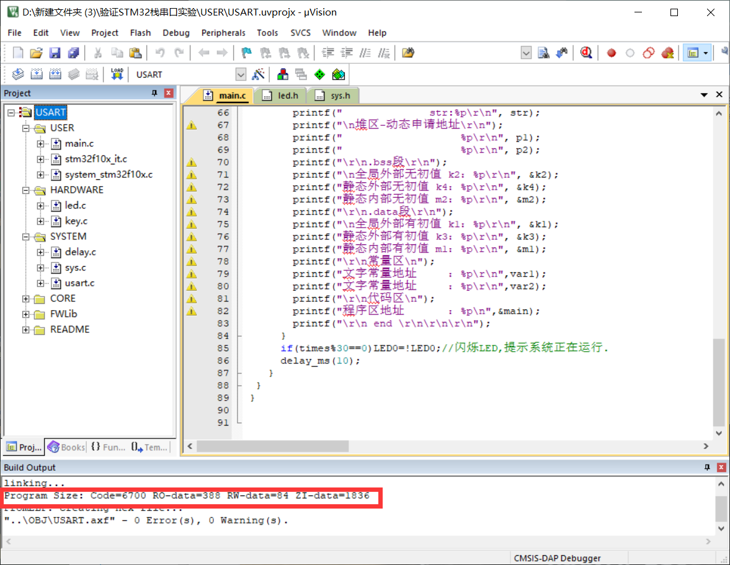Click the Rebuild all icon
Screen dimensions: 730x565
(55, 74)
